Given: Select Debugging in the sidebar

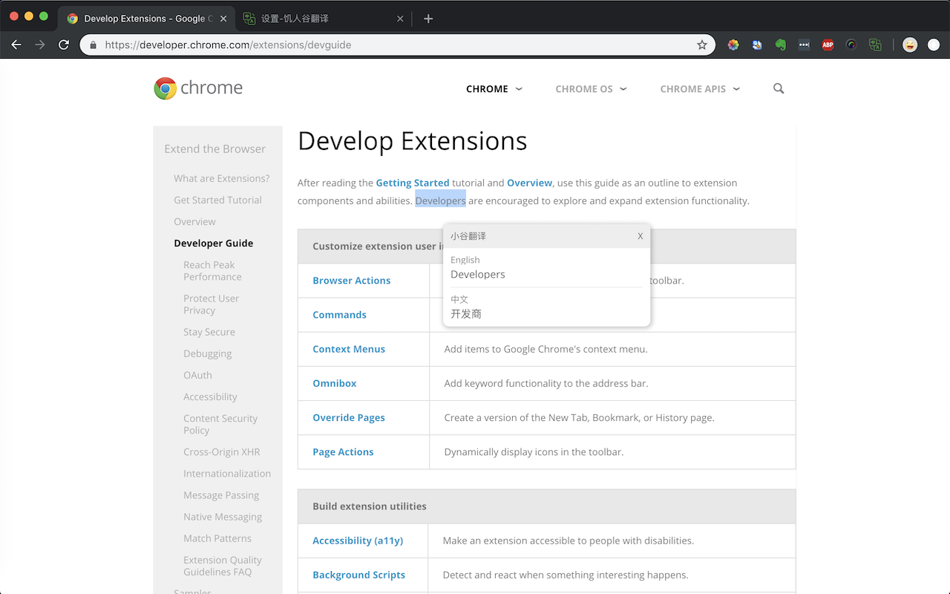Looking at the screenshot, I should point(207,353).
